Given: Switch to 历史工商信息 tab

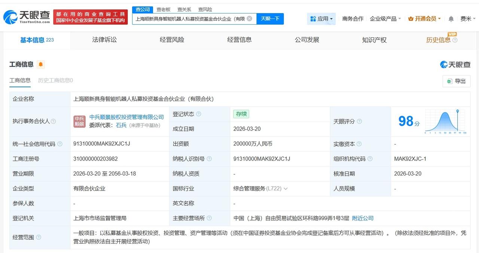Looking at the screenshot, I should pyautogui.click(x=56, y=80).
